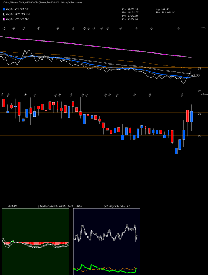Click the magenta DOW PT legend marker
The image size is (208, 275).
(4, 19)
